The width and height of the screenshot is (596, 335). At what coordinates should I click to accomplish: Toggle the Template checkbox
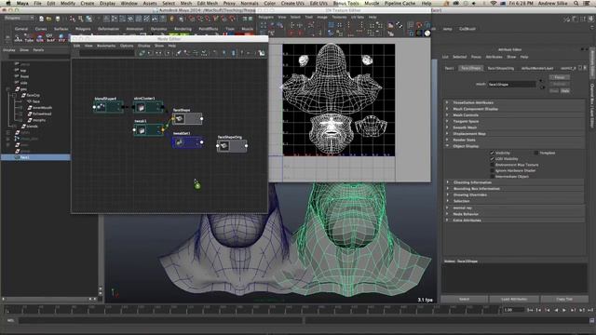(536, 153)
